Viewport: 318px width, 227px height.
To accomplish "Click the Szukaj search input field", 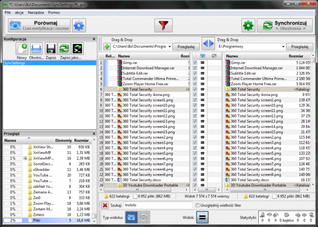I will click(x=158, y=205).
